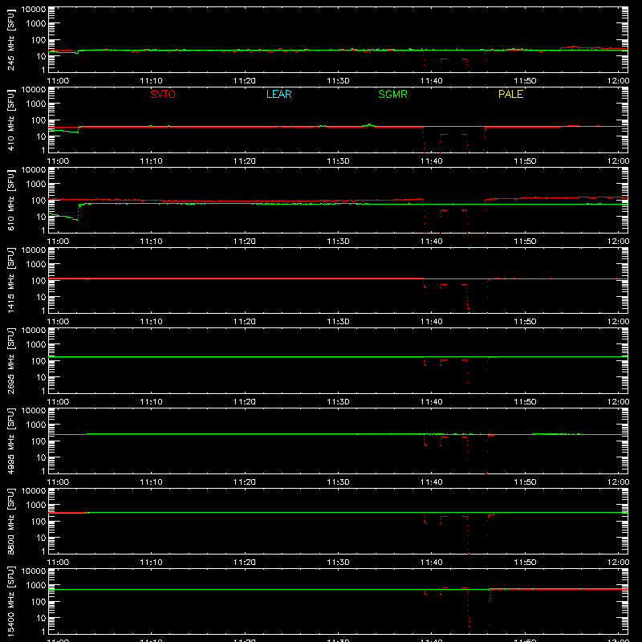Select the 1415 MHz [SFU] axis title
The width and height of the screenshot is (642, 642).
coord(11,280)
